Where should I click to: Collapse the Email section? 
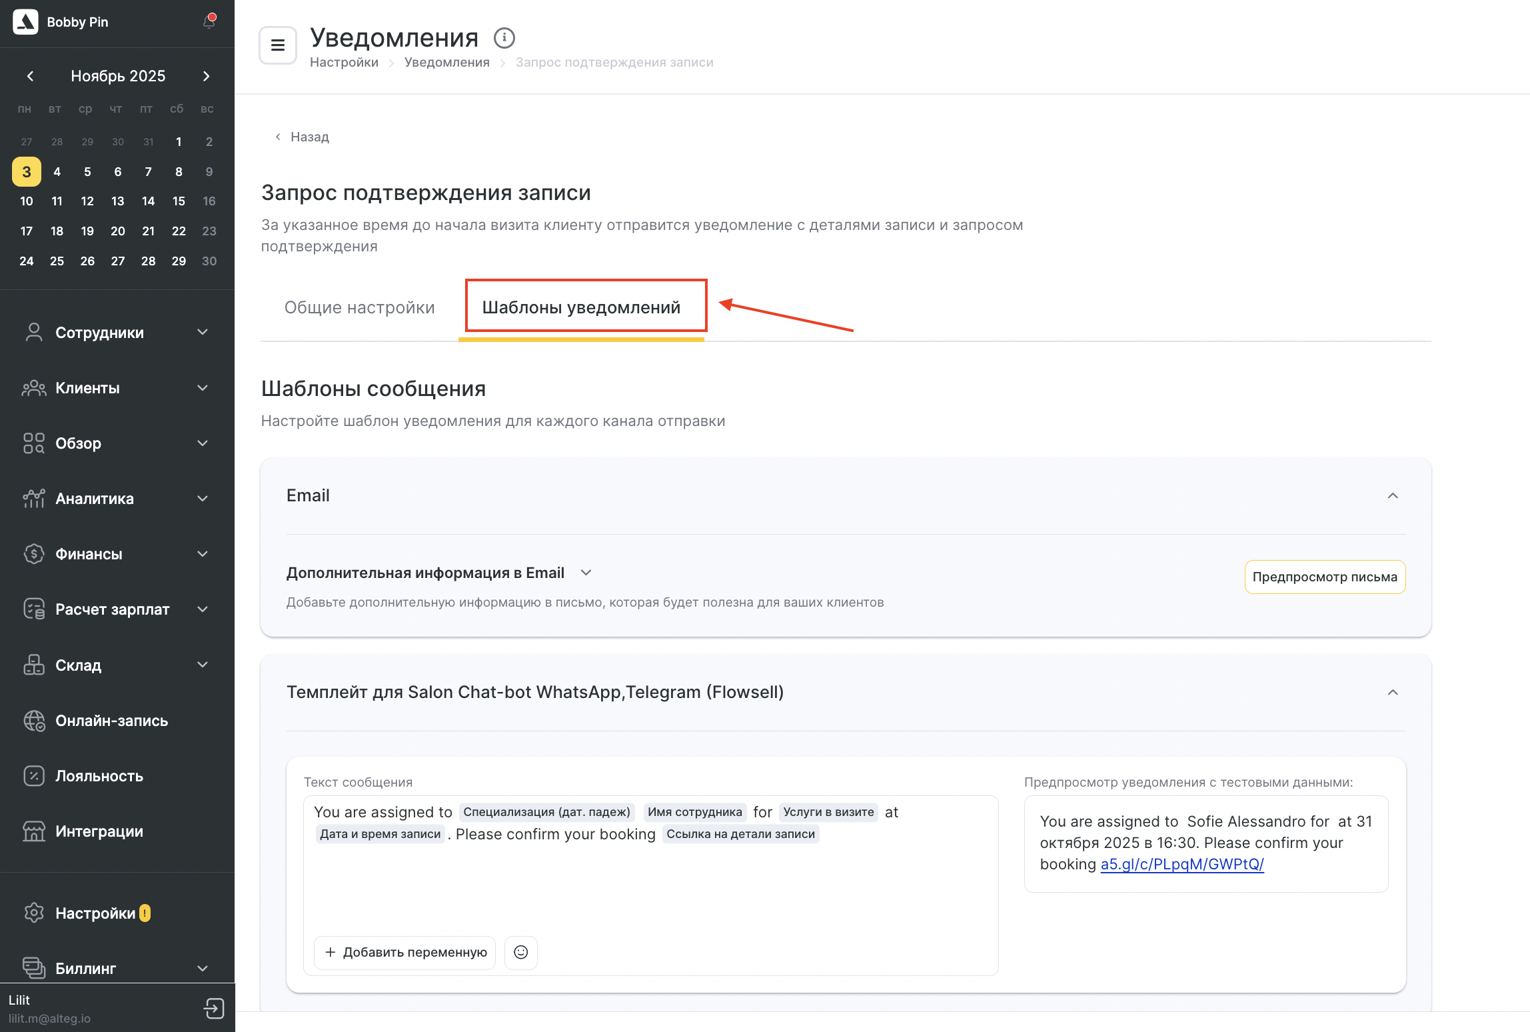point(1392,495)
